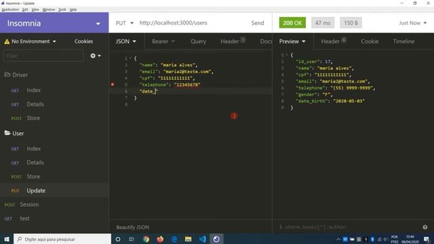
Task: Click the "date_birth" line in the response
Action: [x=330, y=101]
